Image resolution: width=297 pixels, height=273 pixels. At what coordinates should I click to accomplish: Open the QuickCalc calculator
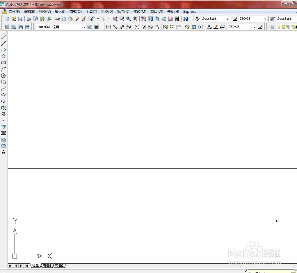pyautogui.click(x=177, y=19)
